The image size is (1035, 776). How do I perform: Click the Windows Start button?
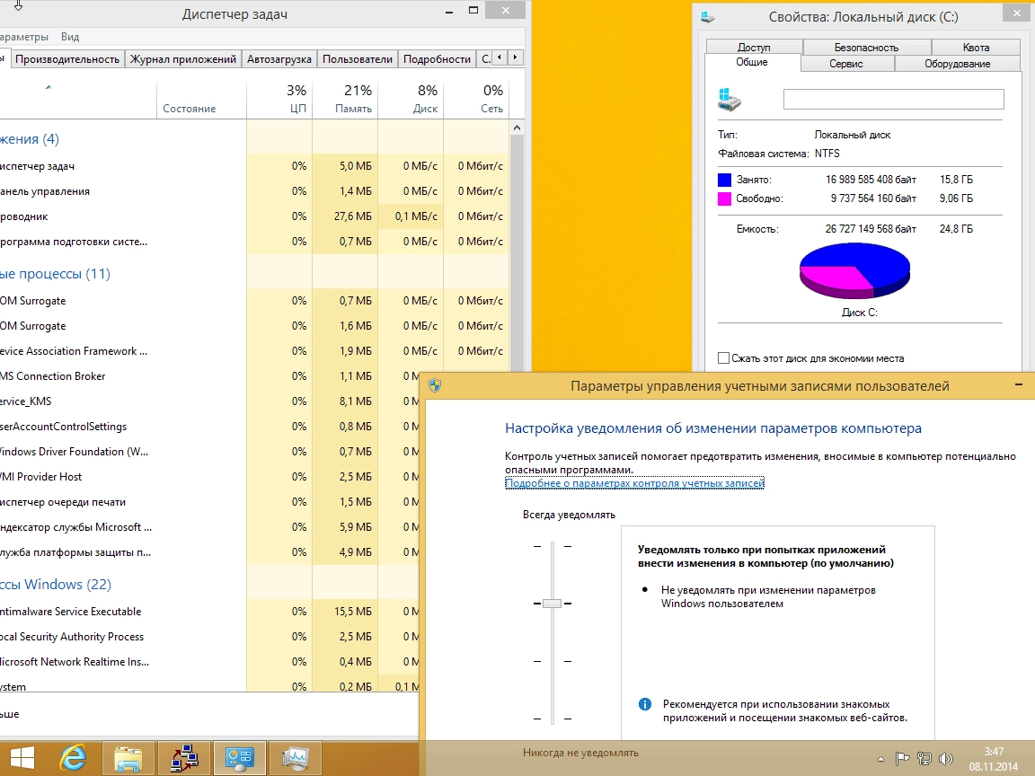pyautogui.click(x=22, y=757)
